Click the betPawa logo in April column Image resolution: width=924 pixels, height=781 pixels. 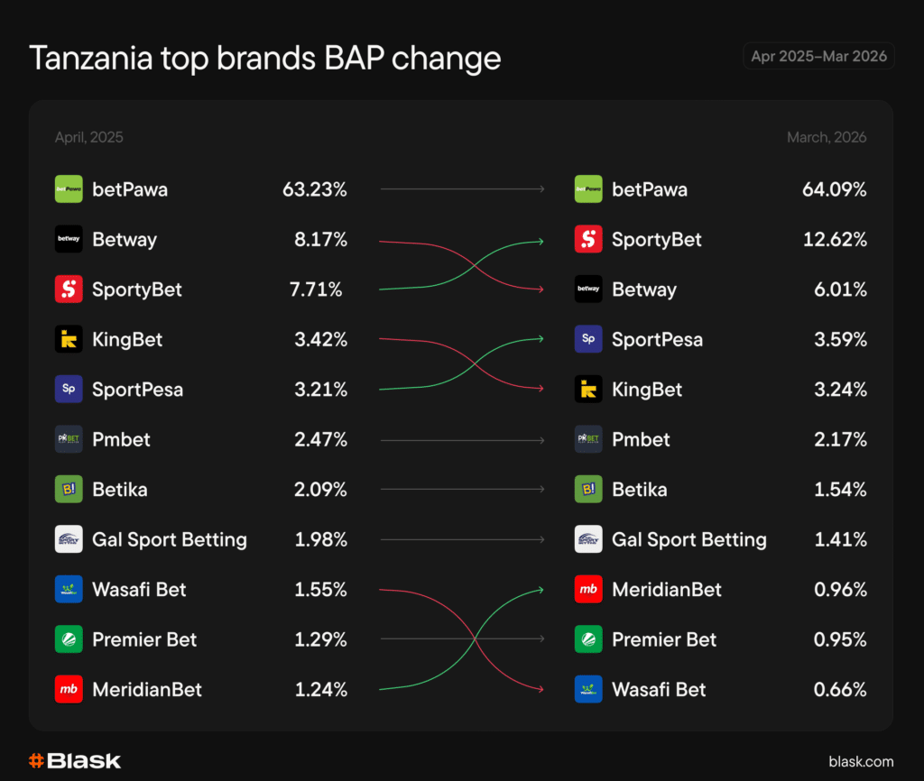(x=69, y=189)
